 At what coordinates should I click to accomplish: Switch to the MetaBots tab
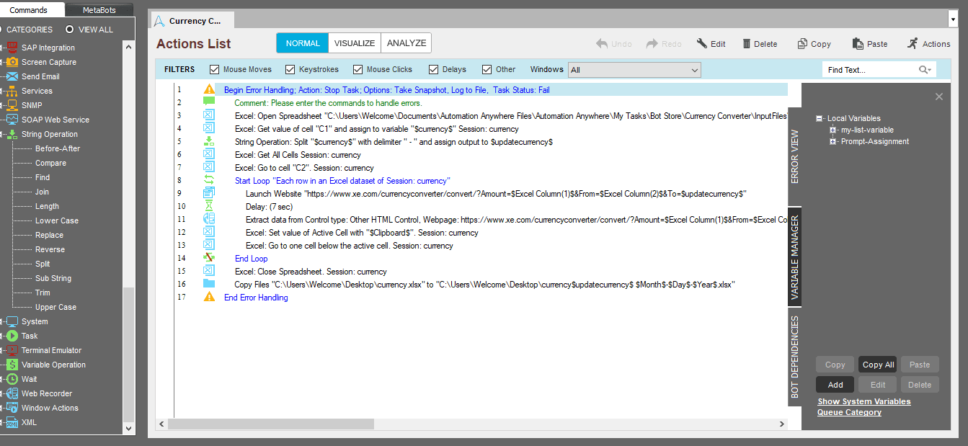[x=99, y=10]
